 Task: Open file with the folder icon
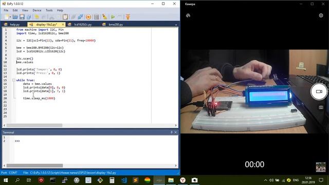coord(15,17)
